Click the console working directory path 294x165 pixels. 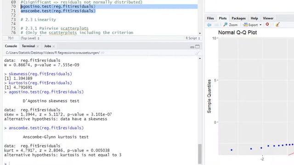tap(53, 53)
